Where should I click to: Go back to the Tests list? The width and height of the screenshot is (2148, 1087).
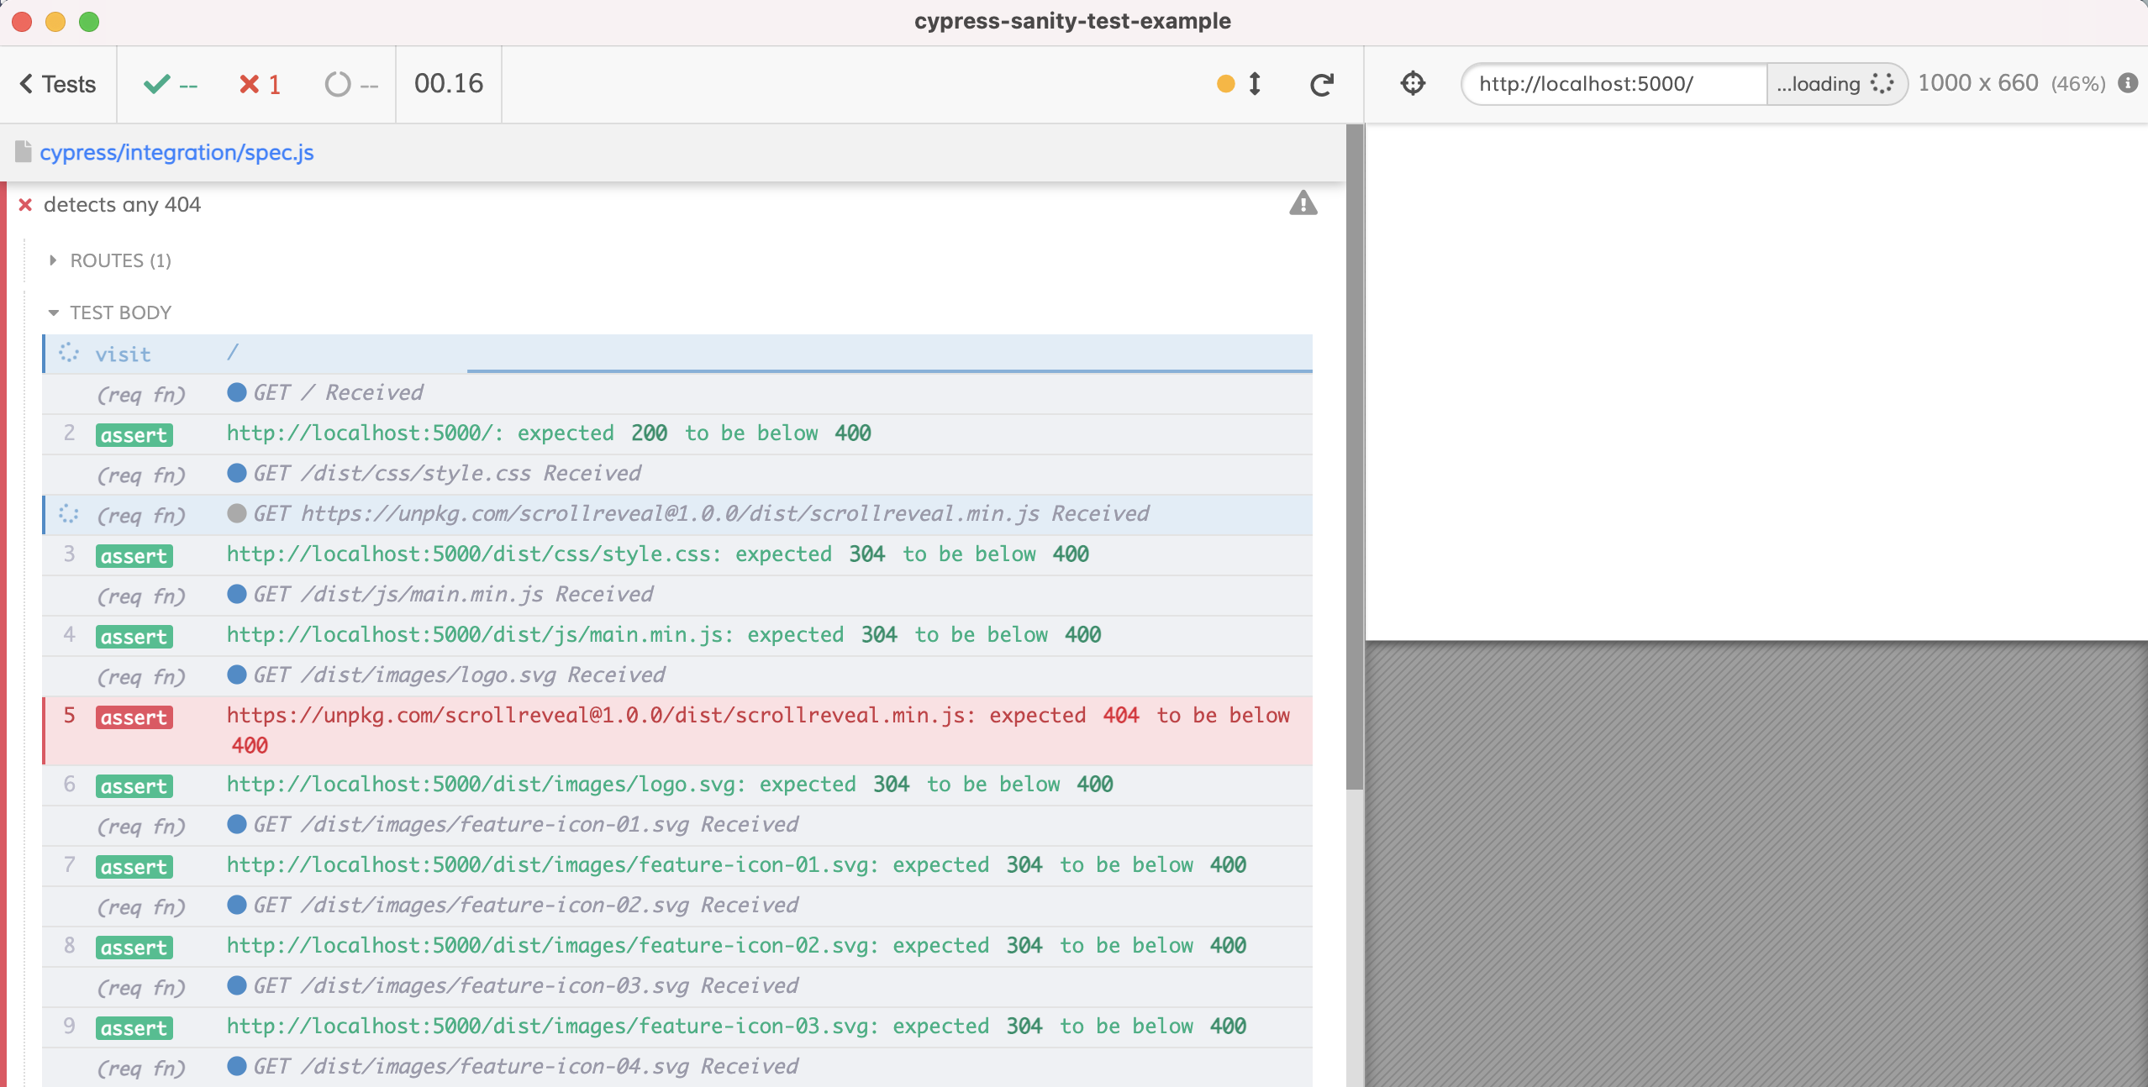coord(58,84)
